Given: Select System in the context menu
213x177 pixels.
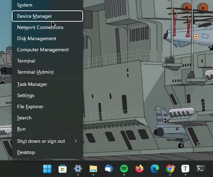Looking at the screenshot, I should coord(47,5).
